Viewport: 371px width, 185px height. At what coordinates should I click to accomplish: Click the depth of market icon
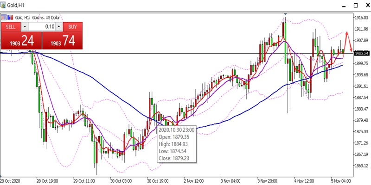(10, 18)
